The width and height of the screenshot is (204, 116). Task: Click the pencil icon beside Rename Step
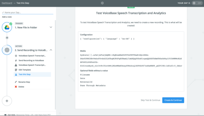coord(16,82)
